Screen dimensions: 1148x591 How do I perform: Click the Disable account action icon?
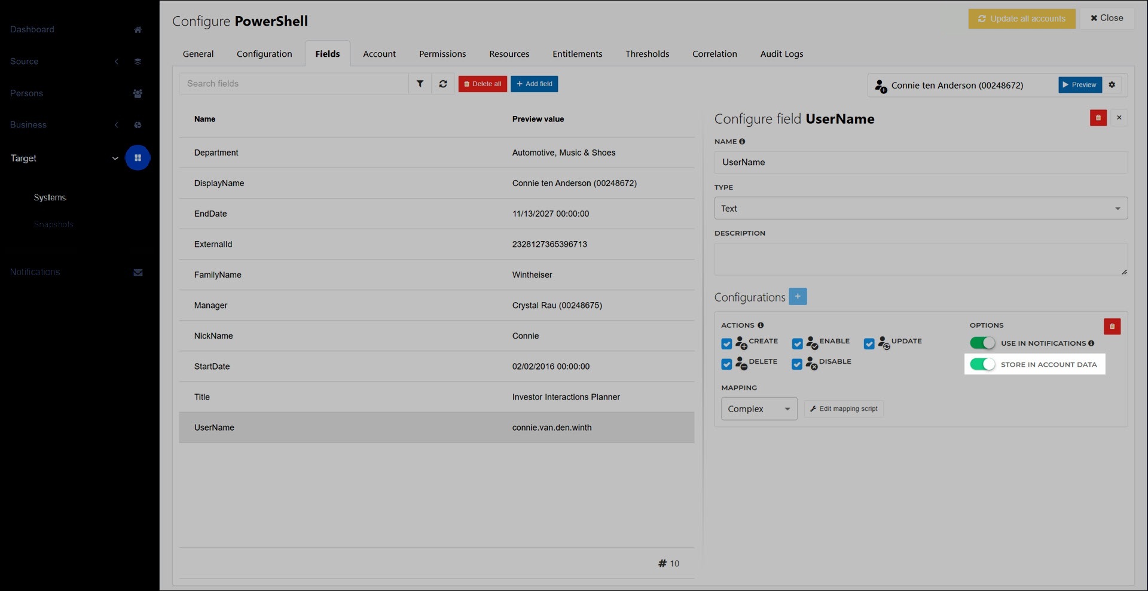pos(811,363)
